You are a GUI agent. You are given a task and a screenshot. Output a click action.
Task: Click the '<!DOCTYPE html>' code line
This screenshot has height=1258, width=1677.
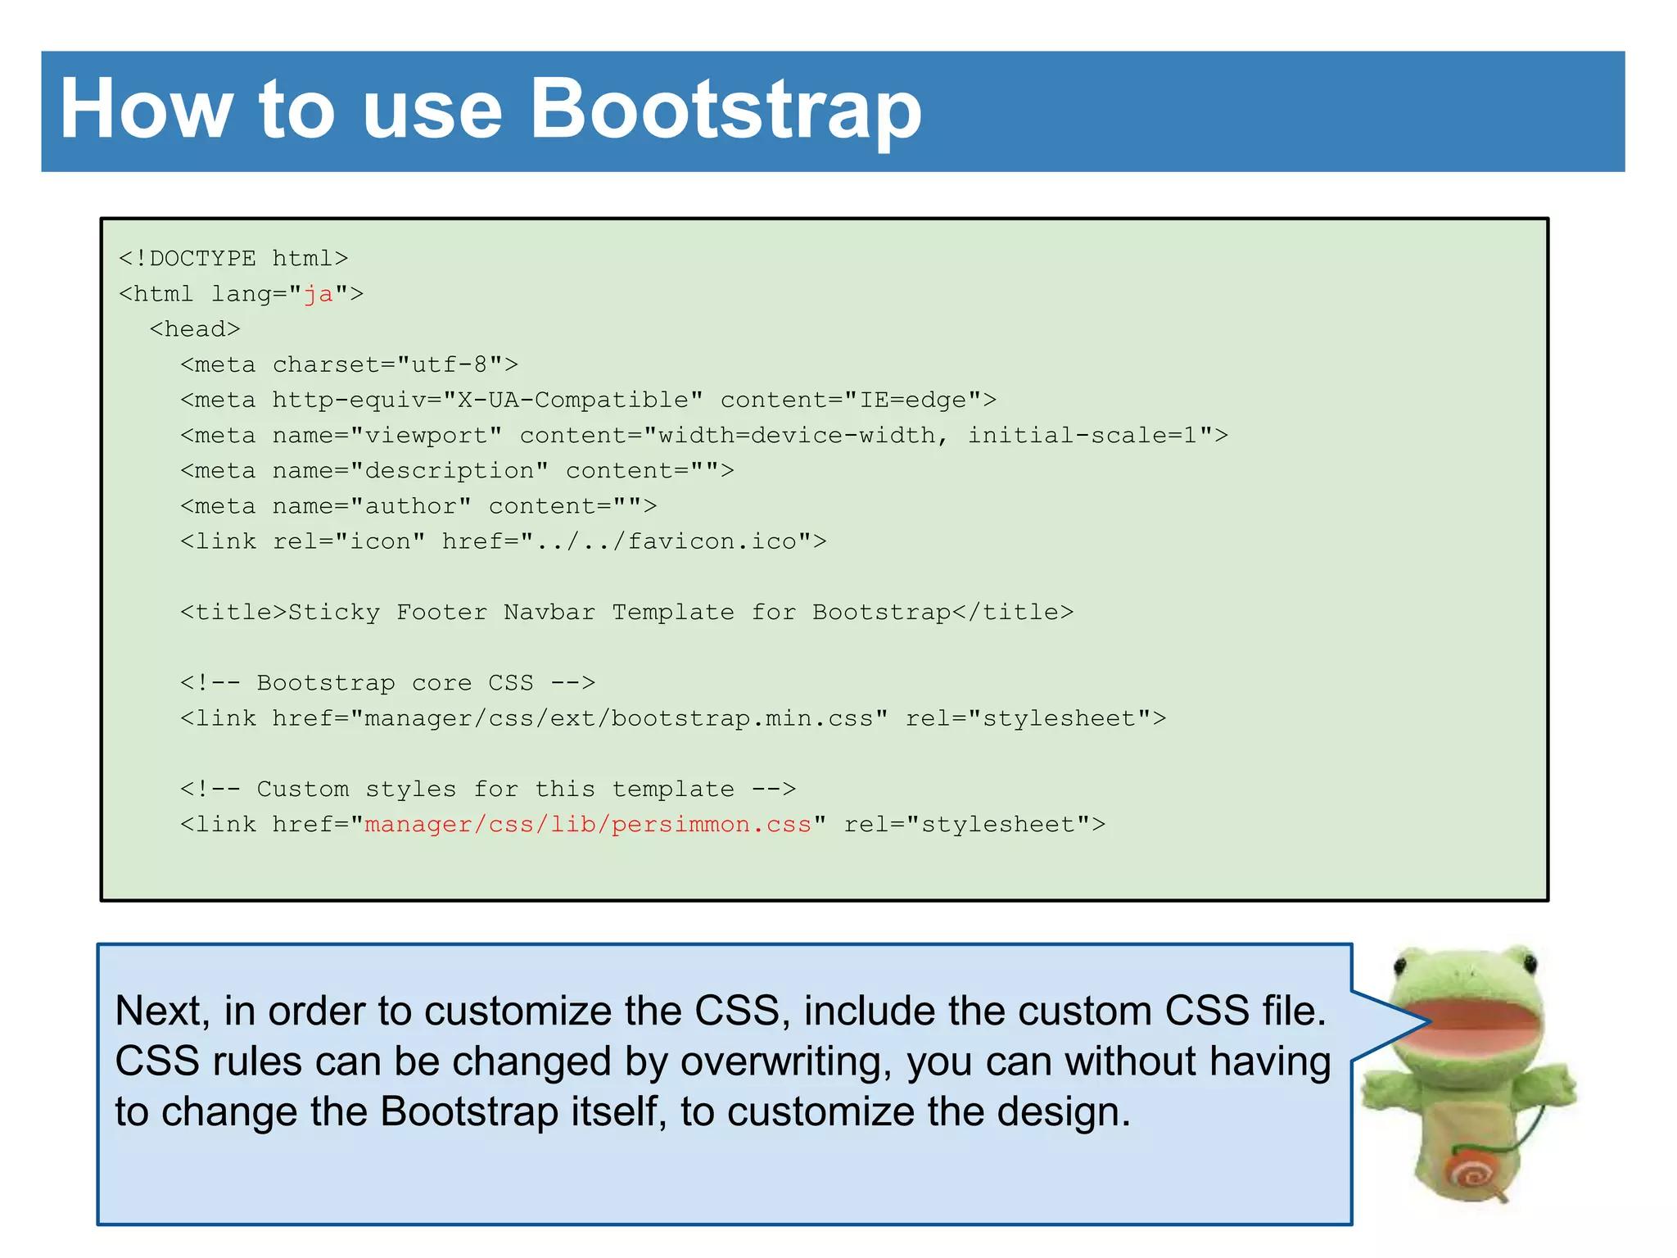click(x=233, y=259)
